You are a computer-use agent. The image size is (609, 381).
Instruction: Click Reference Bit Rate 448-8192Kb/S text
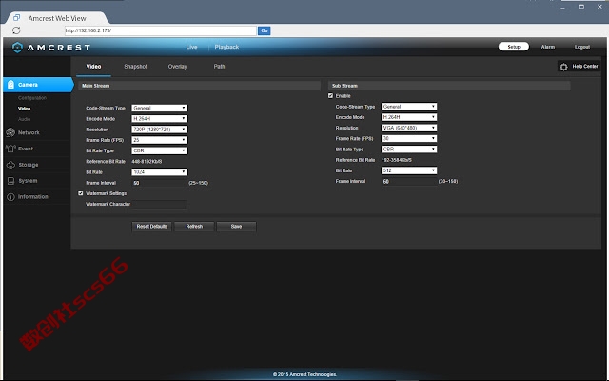[147, 161]
